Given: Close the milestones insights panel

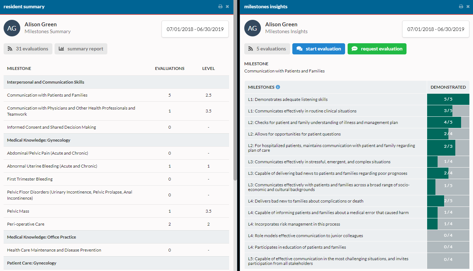Looking at the screenshot, I should coord(468,6).
